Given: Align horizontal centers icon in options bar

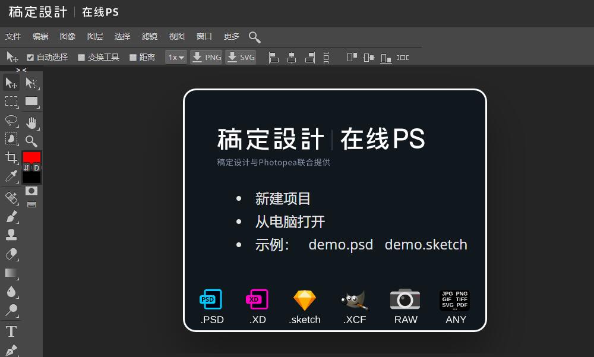Looking at the screenshot, I should (292, 58).
